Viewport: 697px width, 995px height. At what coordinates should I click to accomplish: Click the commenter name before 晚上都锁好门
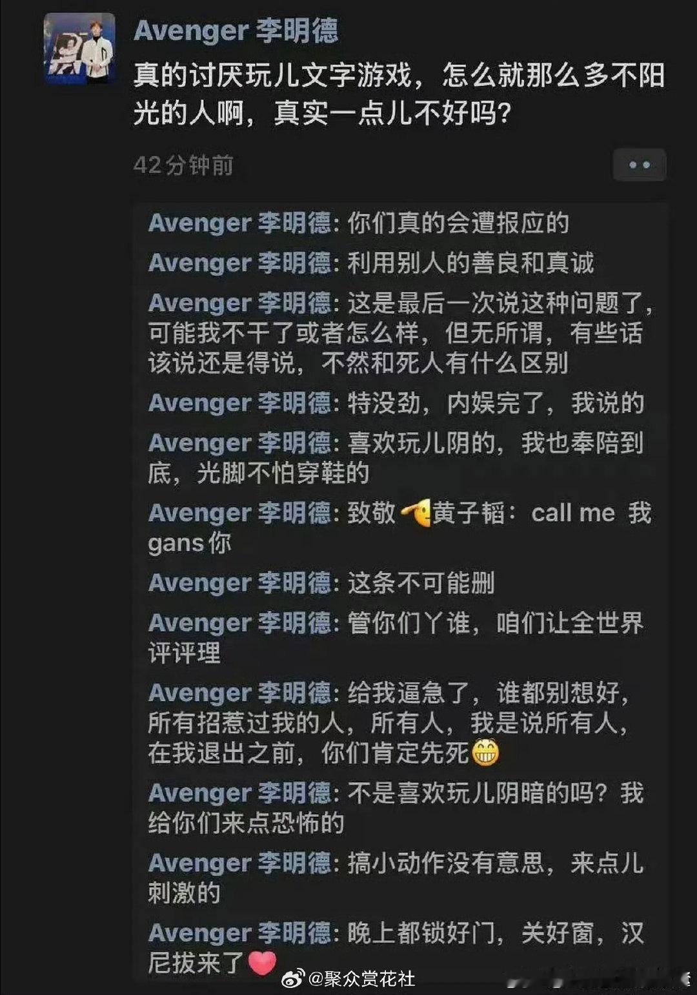click(239, 933)
